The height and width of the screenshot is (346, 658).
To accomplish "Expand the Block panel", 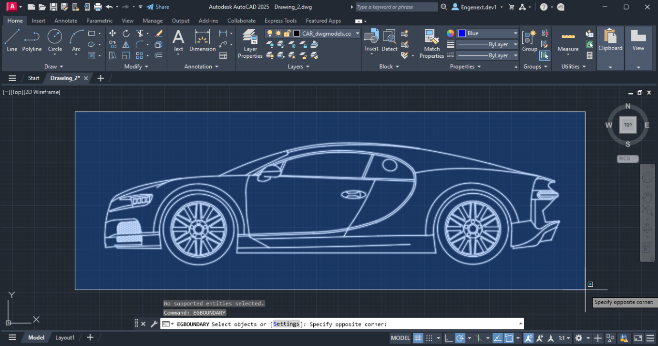I will [x=389, y=67].
